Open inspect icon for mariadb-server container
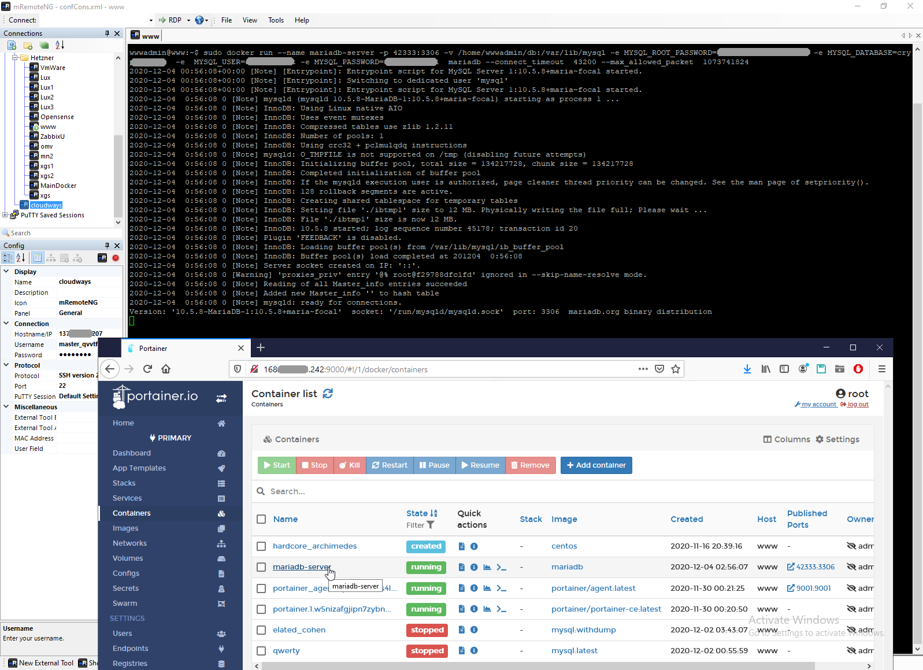Image resolution: width=923 pixels, height=670 pixels. 474,567
